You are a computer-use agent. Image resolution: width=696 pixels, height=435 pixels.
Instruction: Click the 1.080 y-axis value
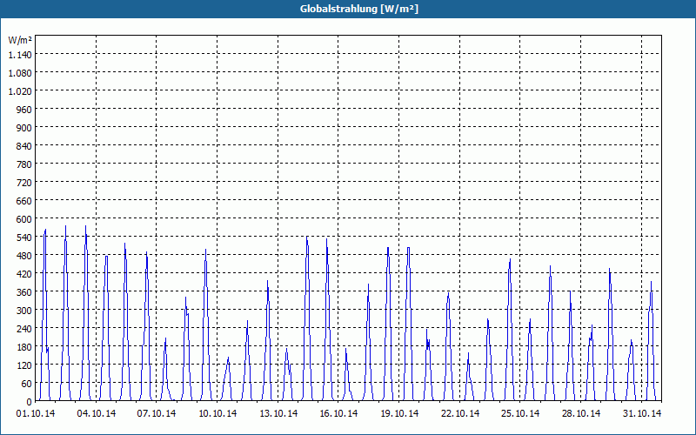point(20,73)
